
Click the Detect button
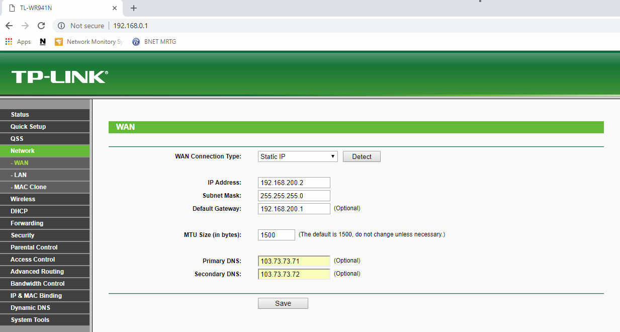pos(361,156)
